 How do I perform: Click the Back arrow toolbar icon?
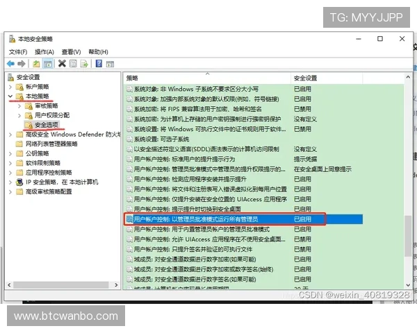tap(10, 64)
